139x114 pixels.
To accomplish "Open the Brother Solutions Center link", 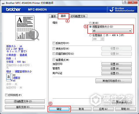I will (x=122, y=9).
